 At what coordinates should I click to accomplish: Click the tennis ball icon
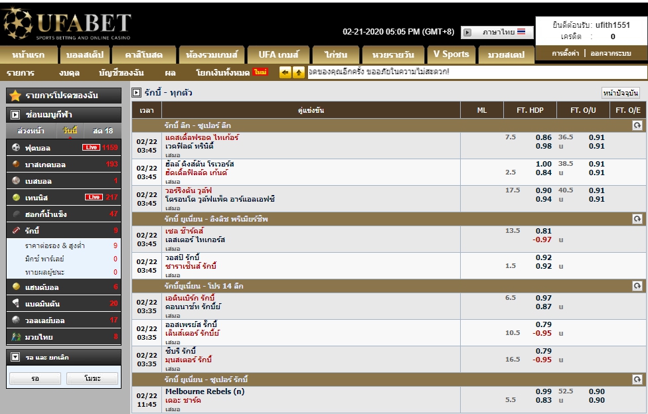[16, 197]
